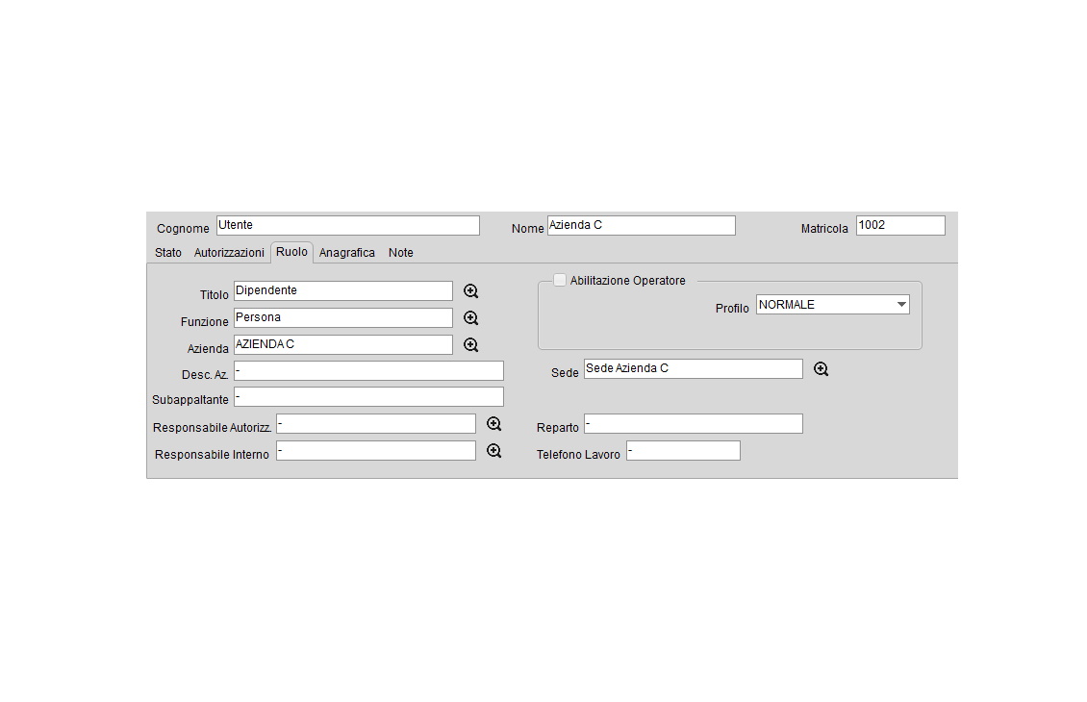Click the Responsabile Autorizz. search icon
The width and height of the screenshot is (1087, 702).
coord(493,424)
